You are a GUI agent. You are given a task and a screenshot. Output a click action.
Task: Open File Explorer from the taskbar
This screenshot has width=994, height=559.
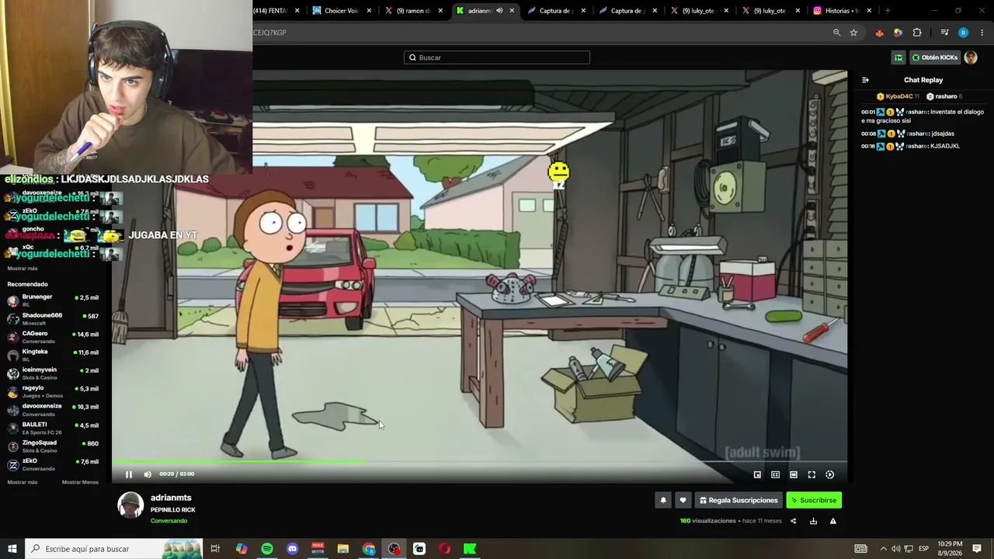343,549
